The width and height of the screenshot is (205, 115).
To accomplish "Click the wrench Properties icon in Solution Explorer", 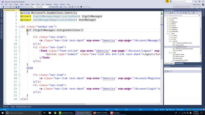I will (x=193, y=13).
